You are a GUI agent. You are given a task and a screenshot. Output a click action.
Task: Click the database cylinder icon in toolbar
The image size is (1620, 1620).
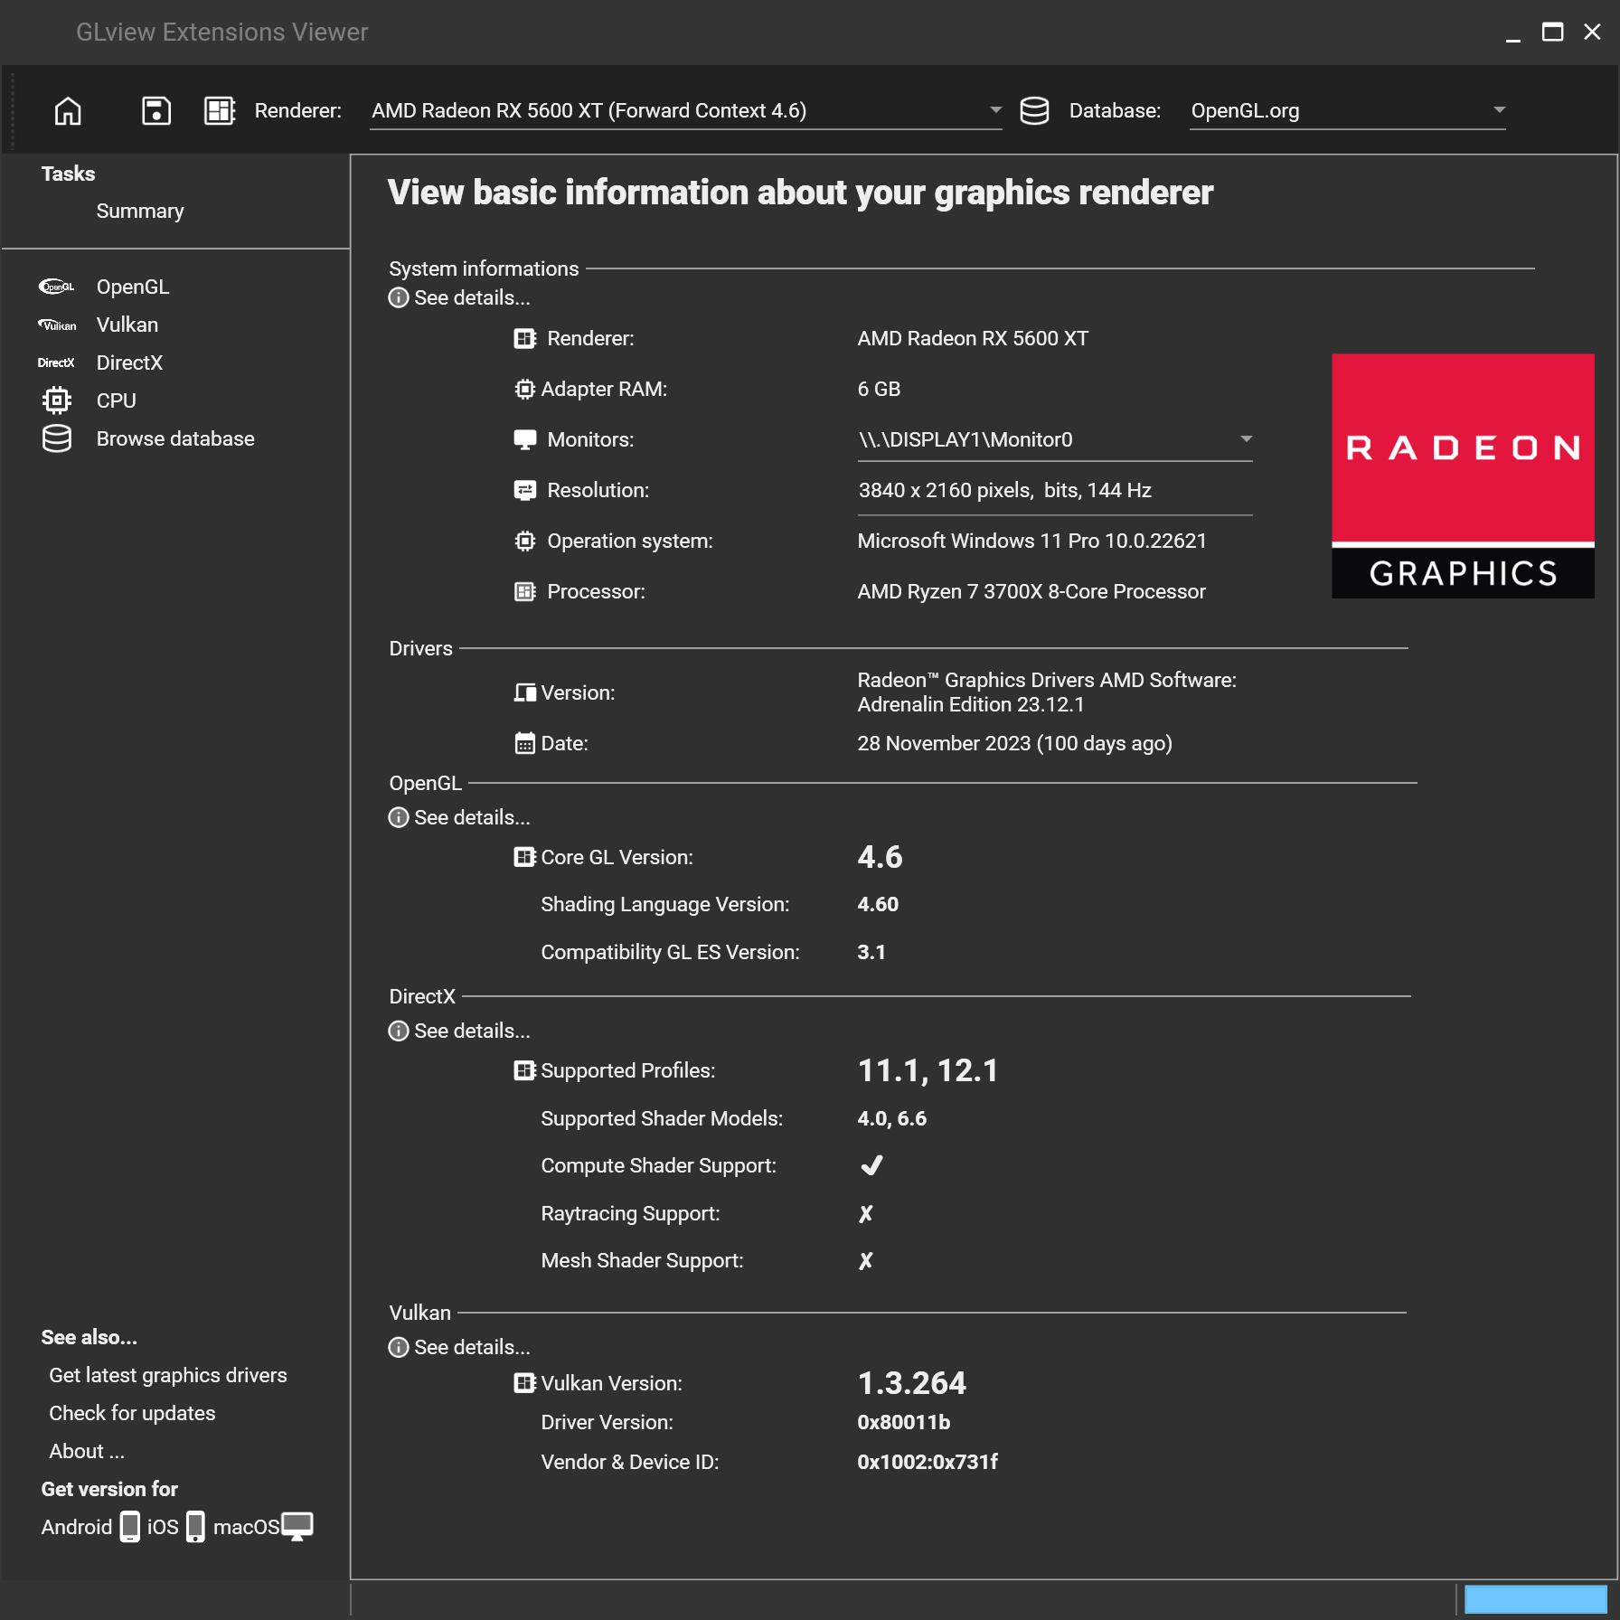(1034, 111)
